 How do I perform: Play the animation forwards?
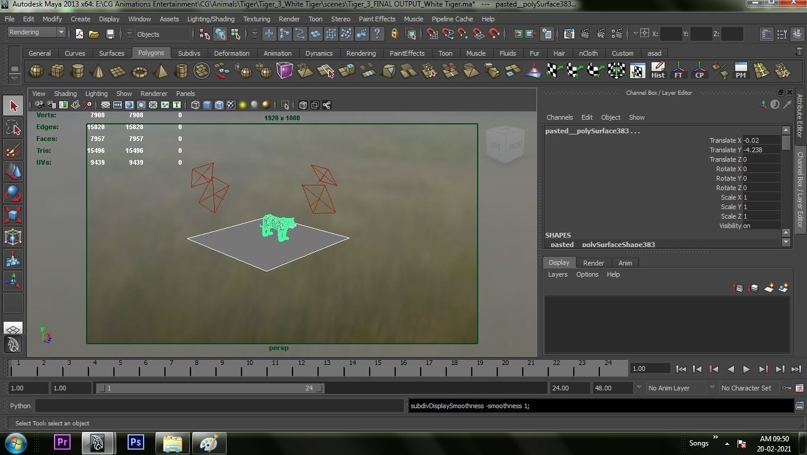coord(746,369)
